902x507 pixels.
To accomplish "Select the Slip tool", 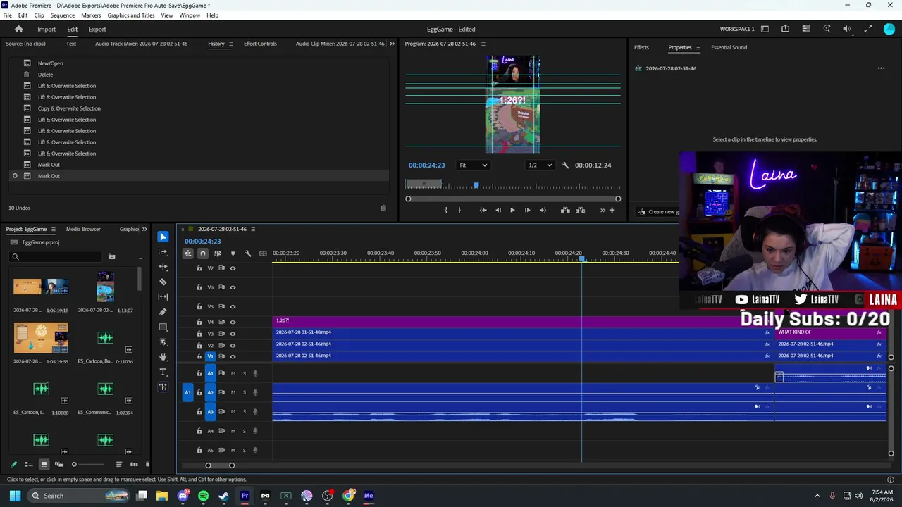I will 163,296.
